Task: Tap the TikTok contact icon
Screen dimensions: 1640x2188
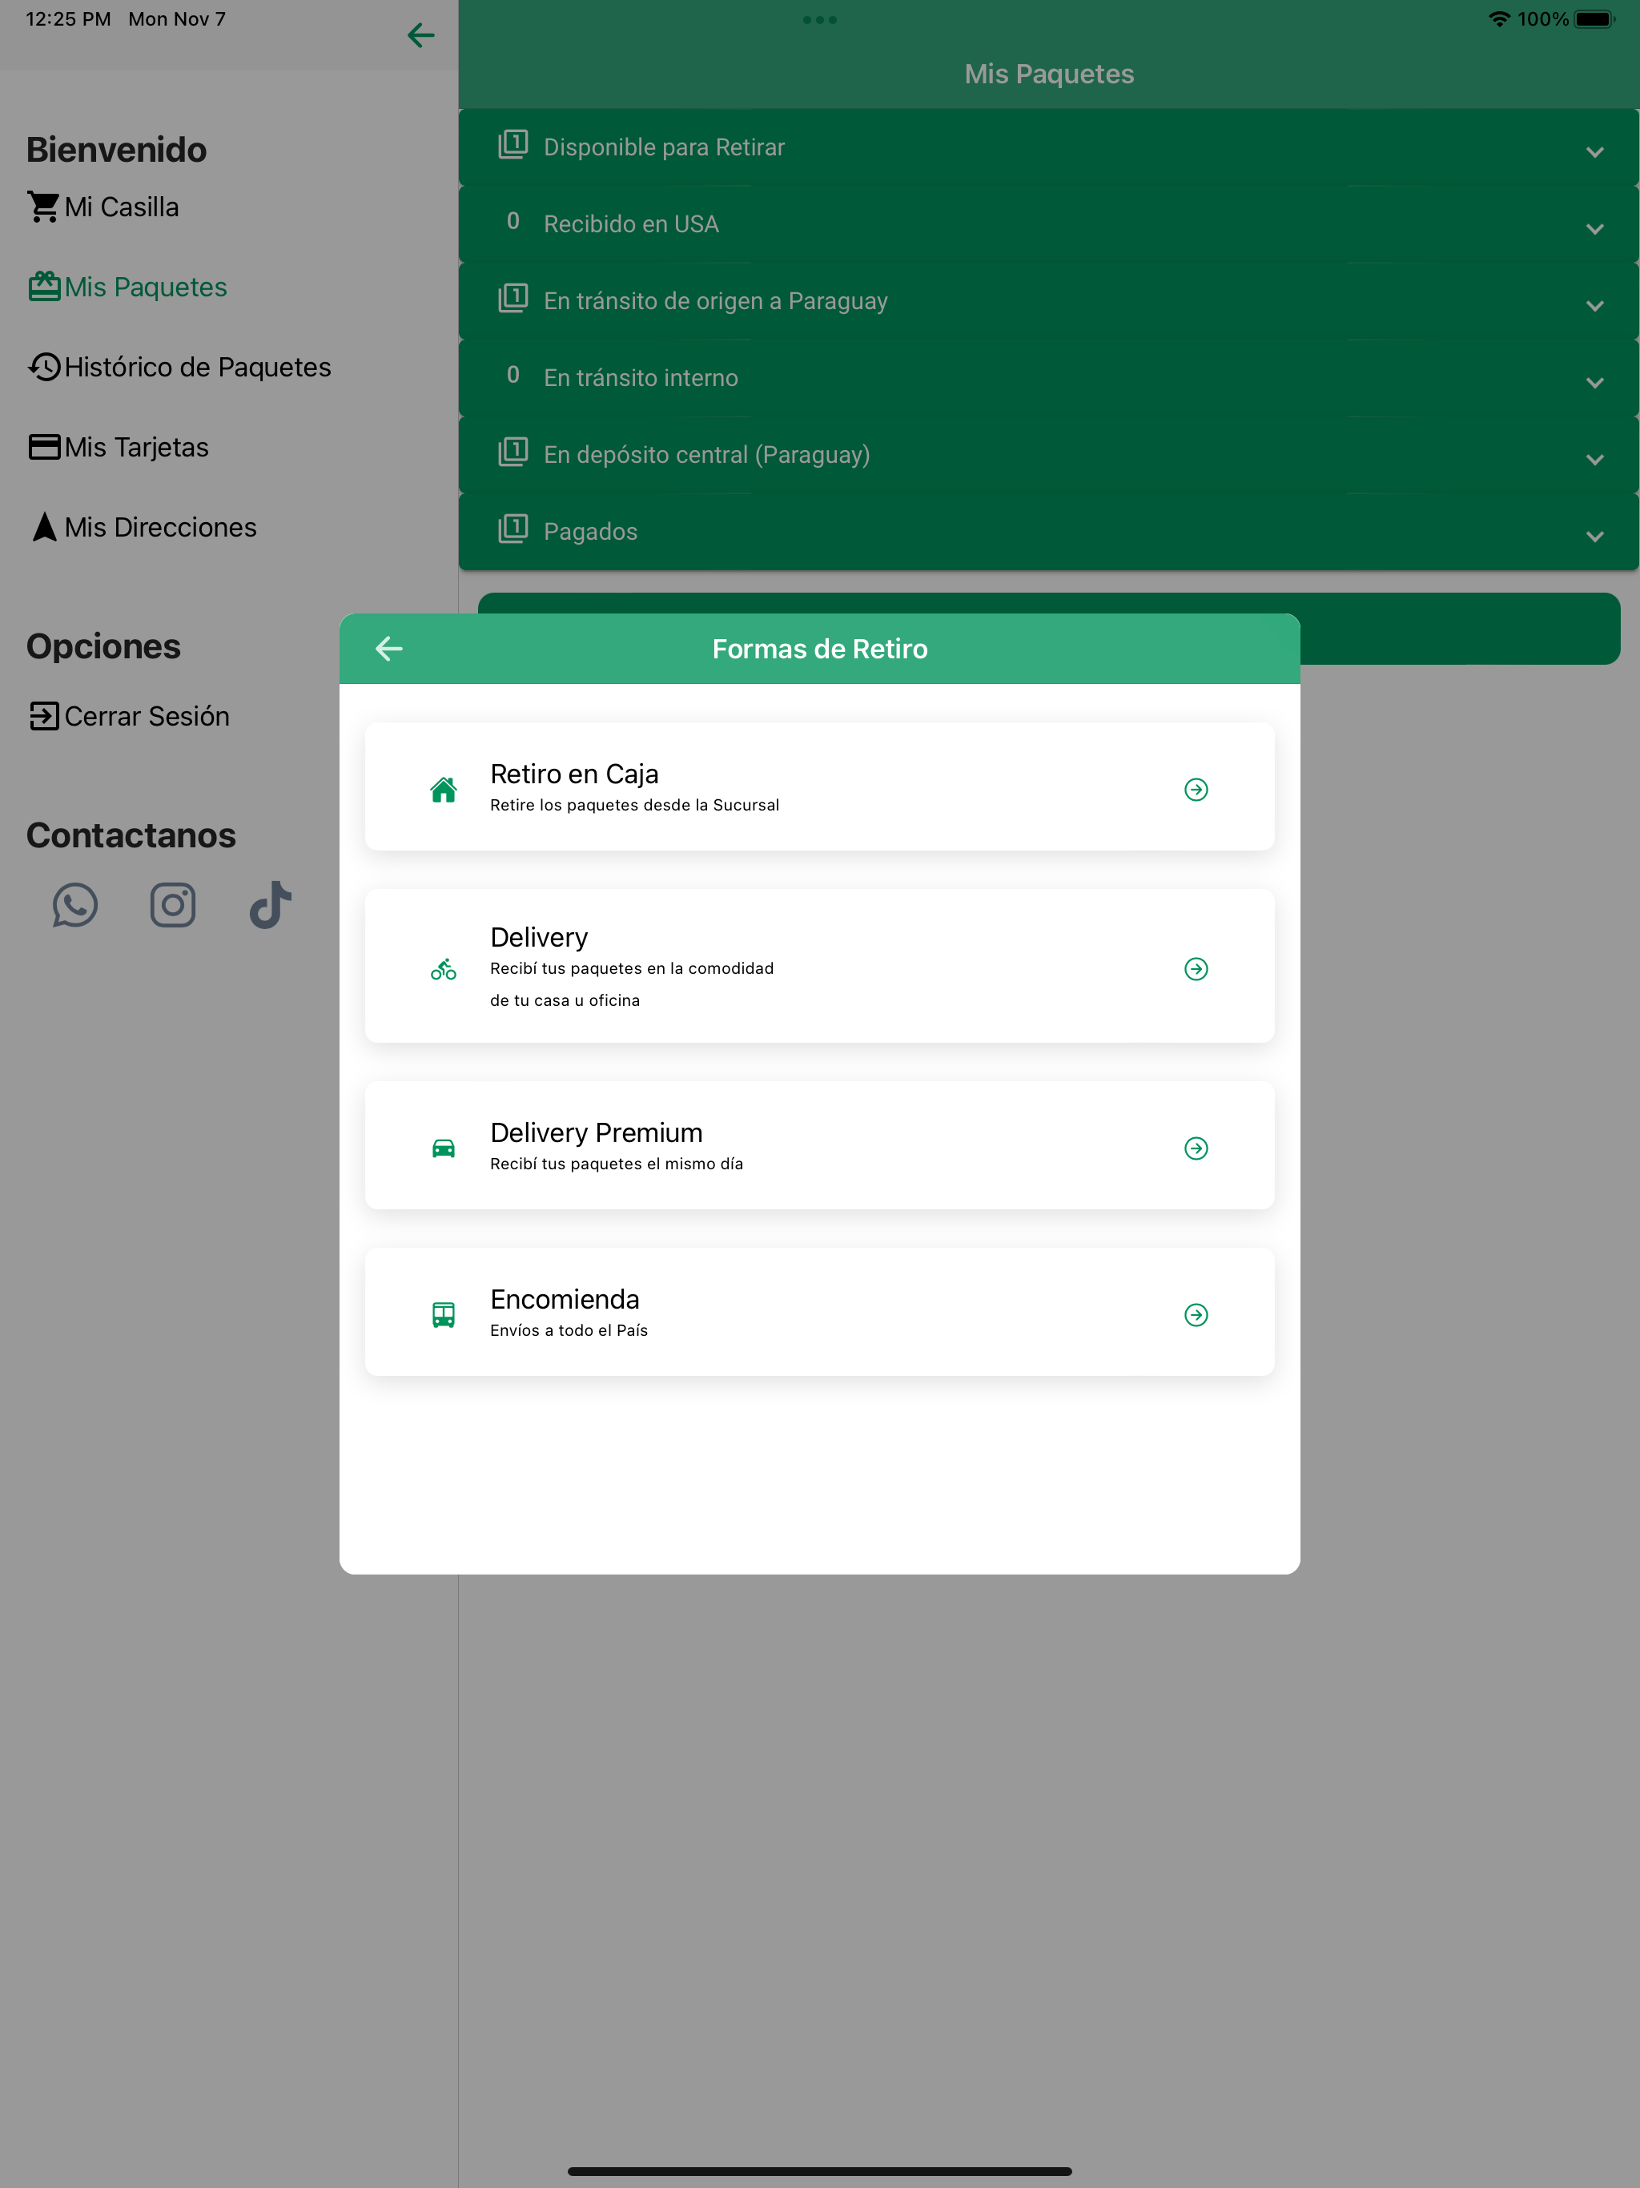Action: click(270, 905)
